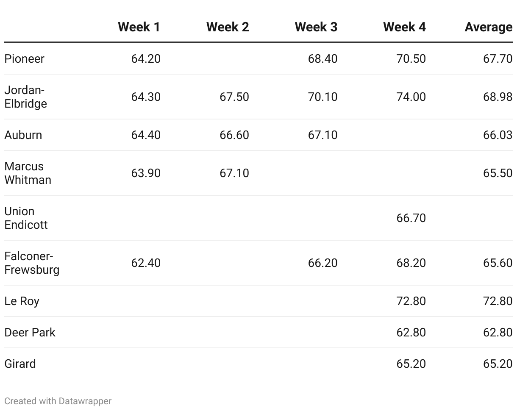Click the Jordan-Elbridge row label
This screenshot has width=517, height=411.
(x=25, y=97)
